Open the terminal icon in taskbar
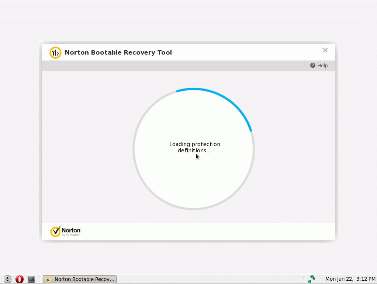This screenshot has height=284, width=377. click(x=31, y=279)
